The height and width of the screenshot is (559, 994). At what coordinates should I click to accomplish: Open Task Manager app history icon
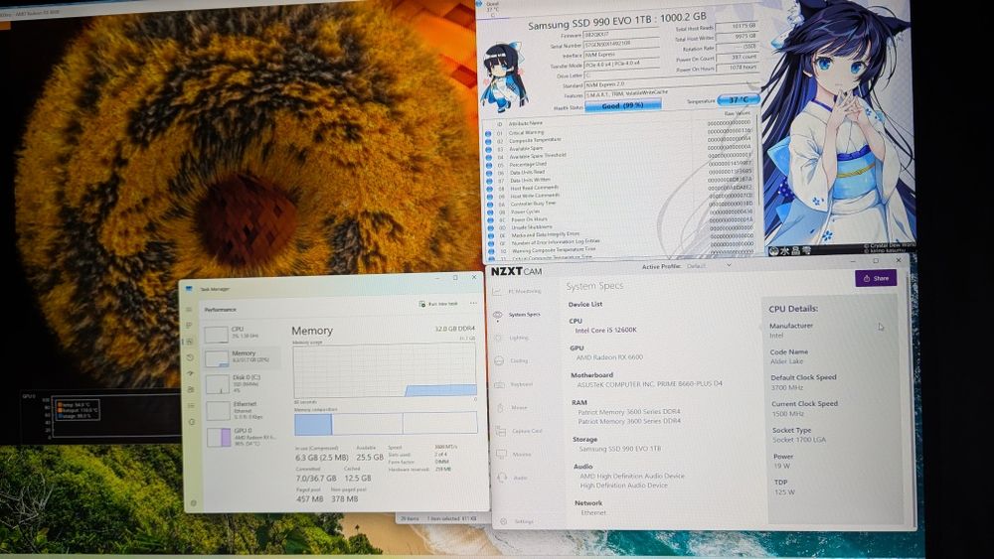(x=190, y=357)
